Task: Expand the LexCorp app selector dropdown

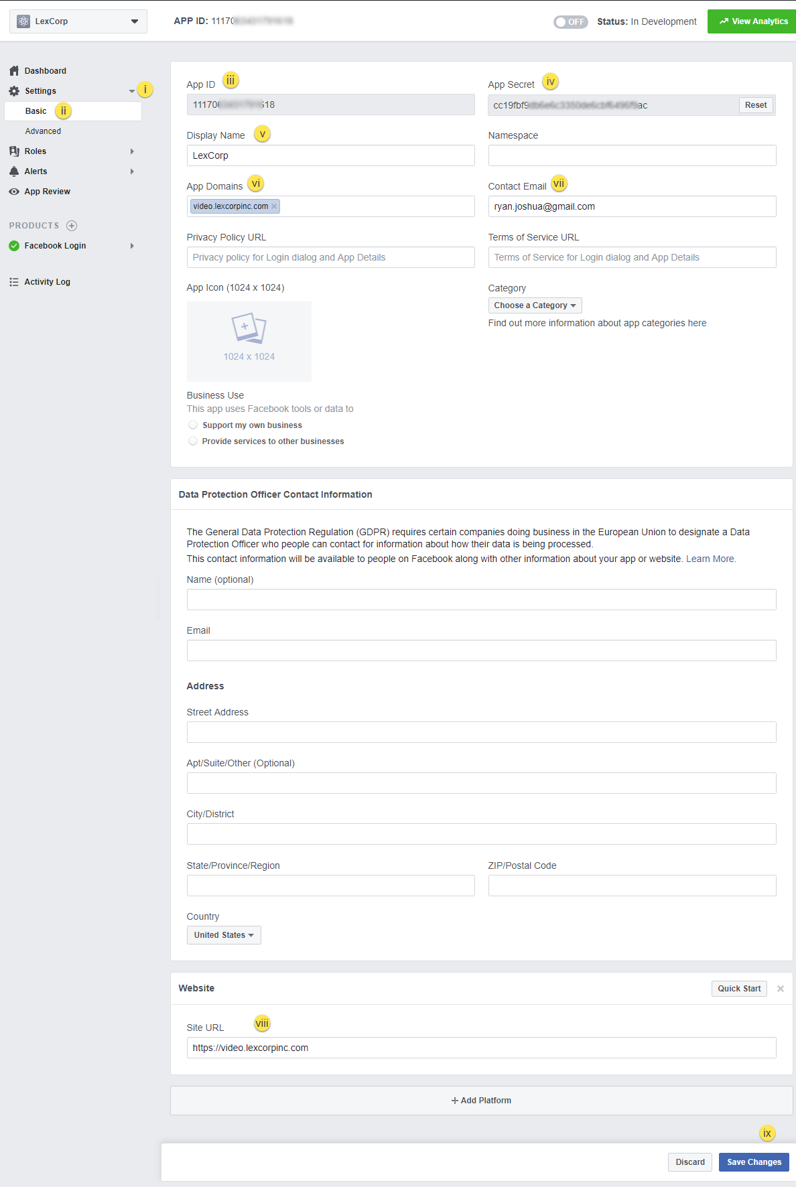Action: point(78,21)
